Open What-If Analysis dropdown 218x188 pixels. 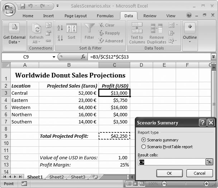[173, 41]
